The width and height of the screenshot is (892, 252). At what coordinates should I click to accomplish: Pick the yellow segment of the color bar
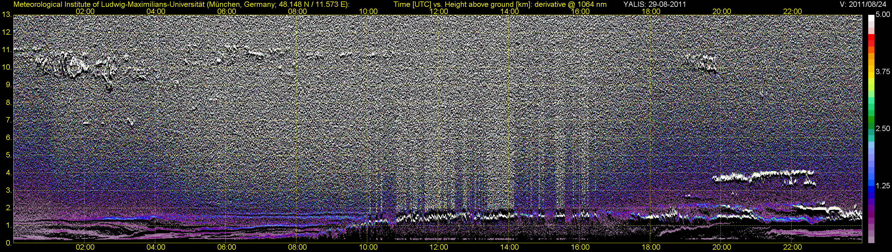(871, 76)
